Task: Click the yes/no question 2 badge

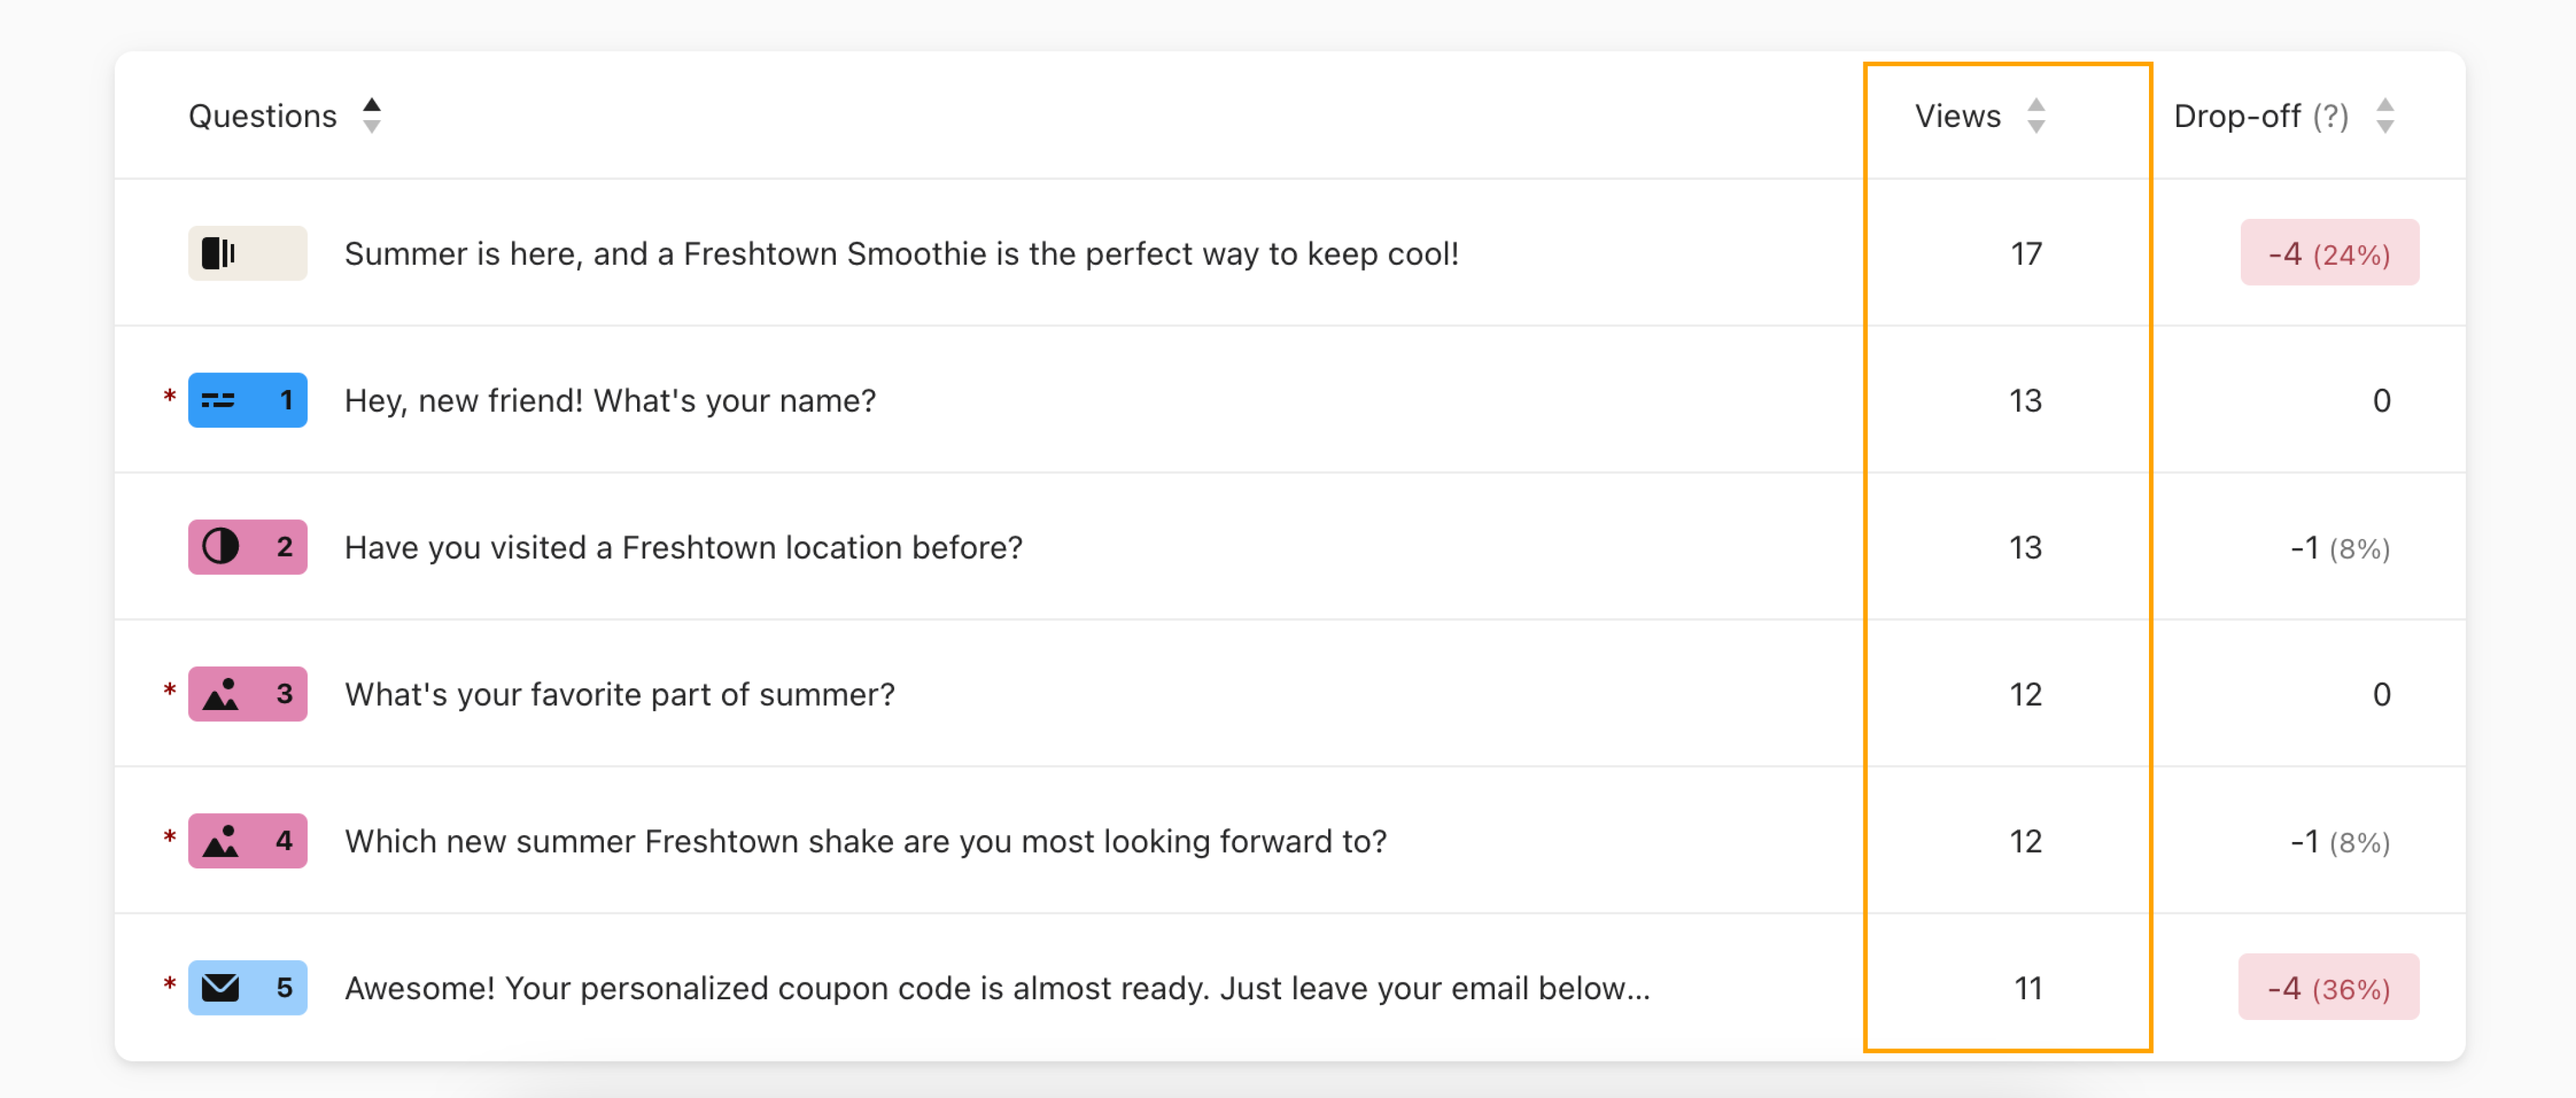Action: [x=247, y=547]
